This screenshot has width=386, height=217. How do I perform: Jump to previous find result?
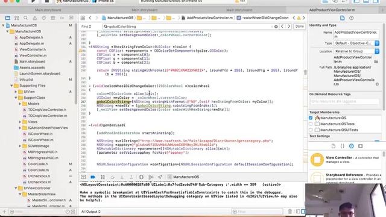coord(282,27)
